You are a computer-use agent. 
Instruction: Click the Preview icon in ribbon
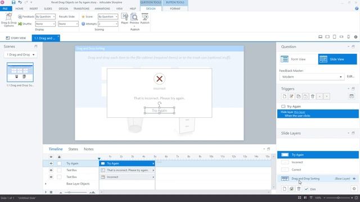[x=134, y=19]
